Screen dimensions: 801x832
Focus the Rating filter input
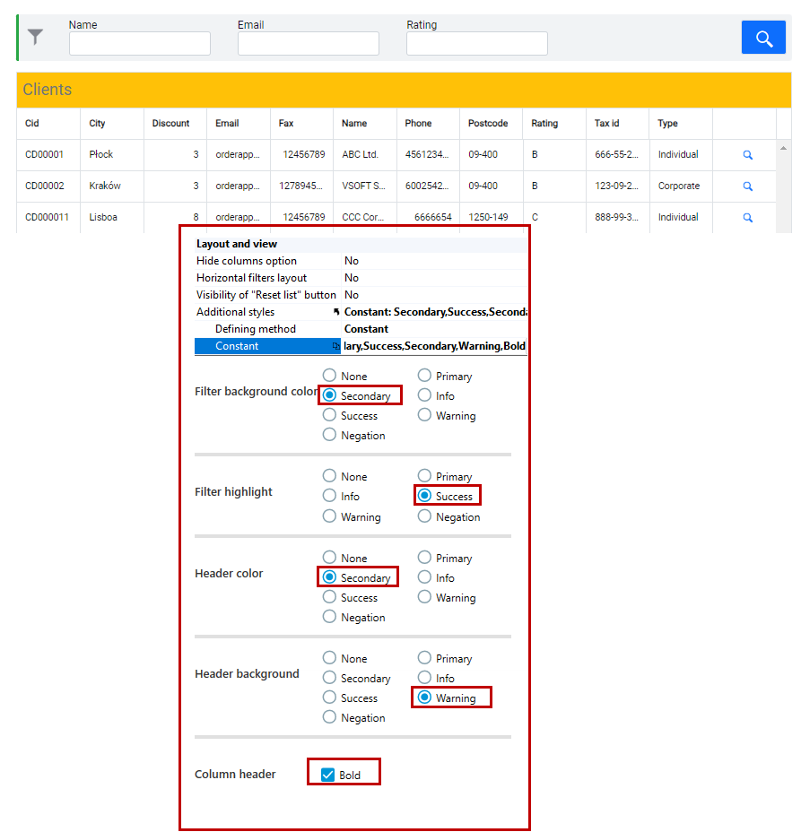477,44
